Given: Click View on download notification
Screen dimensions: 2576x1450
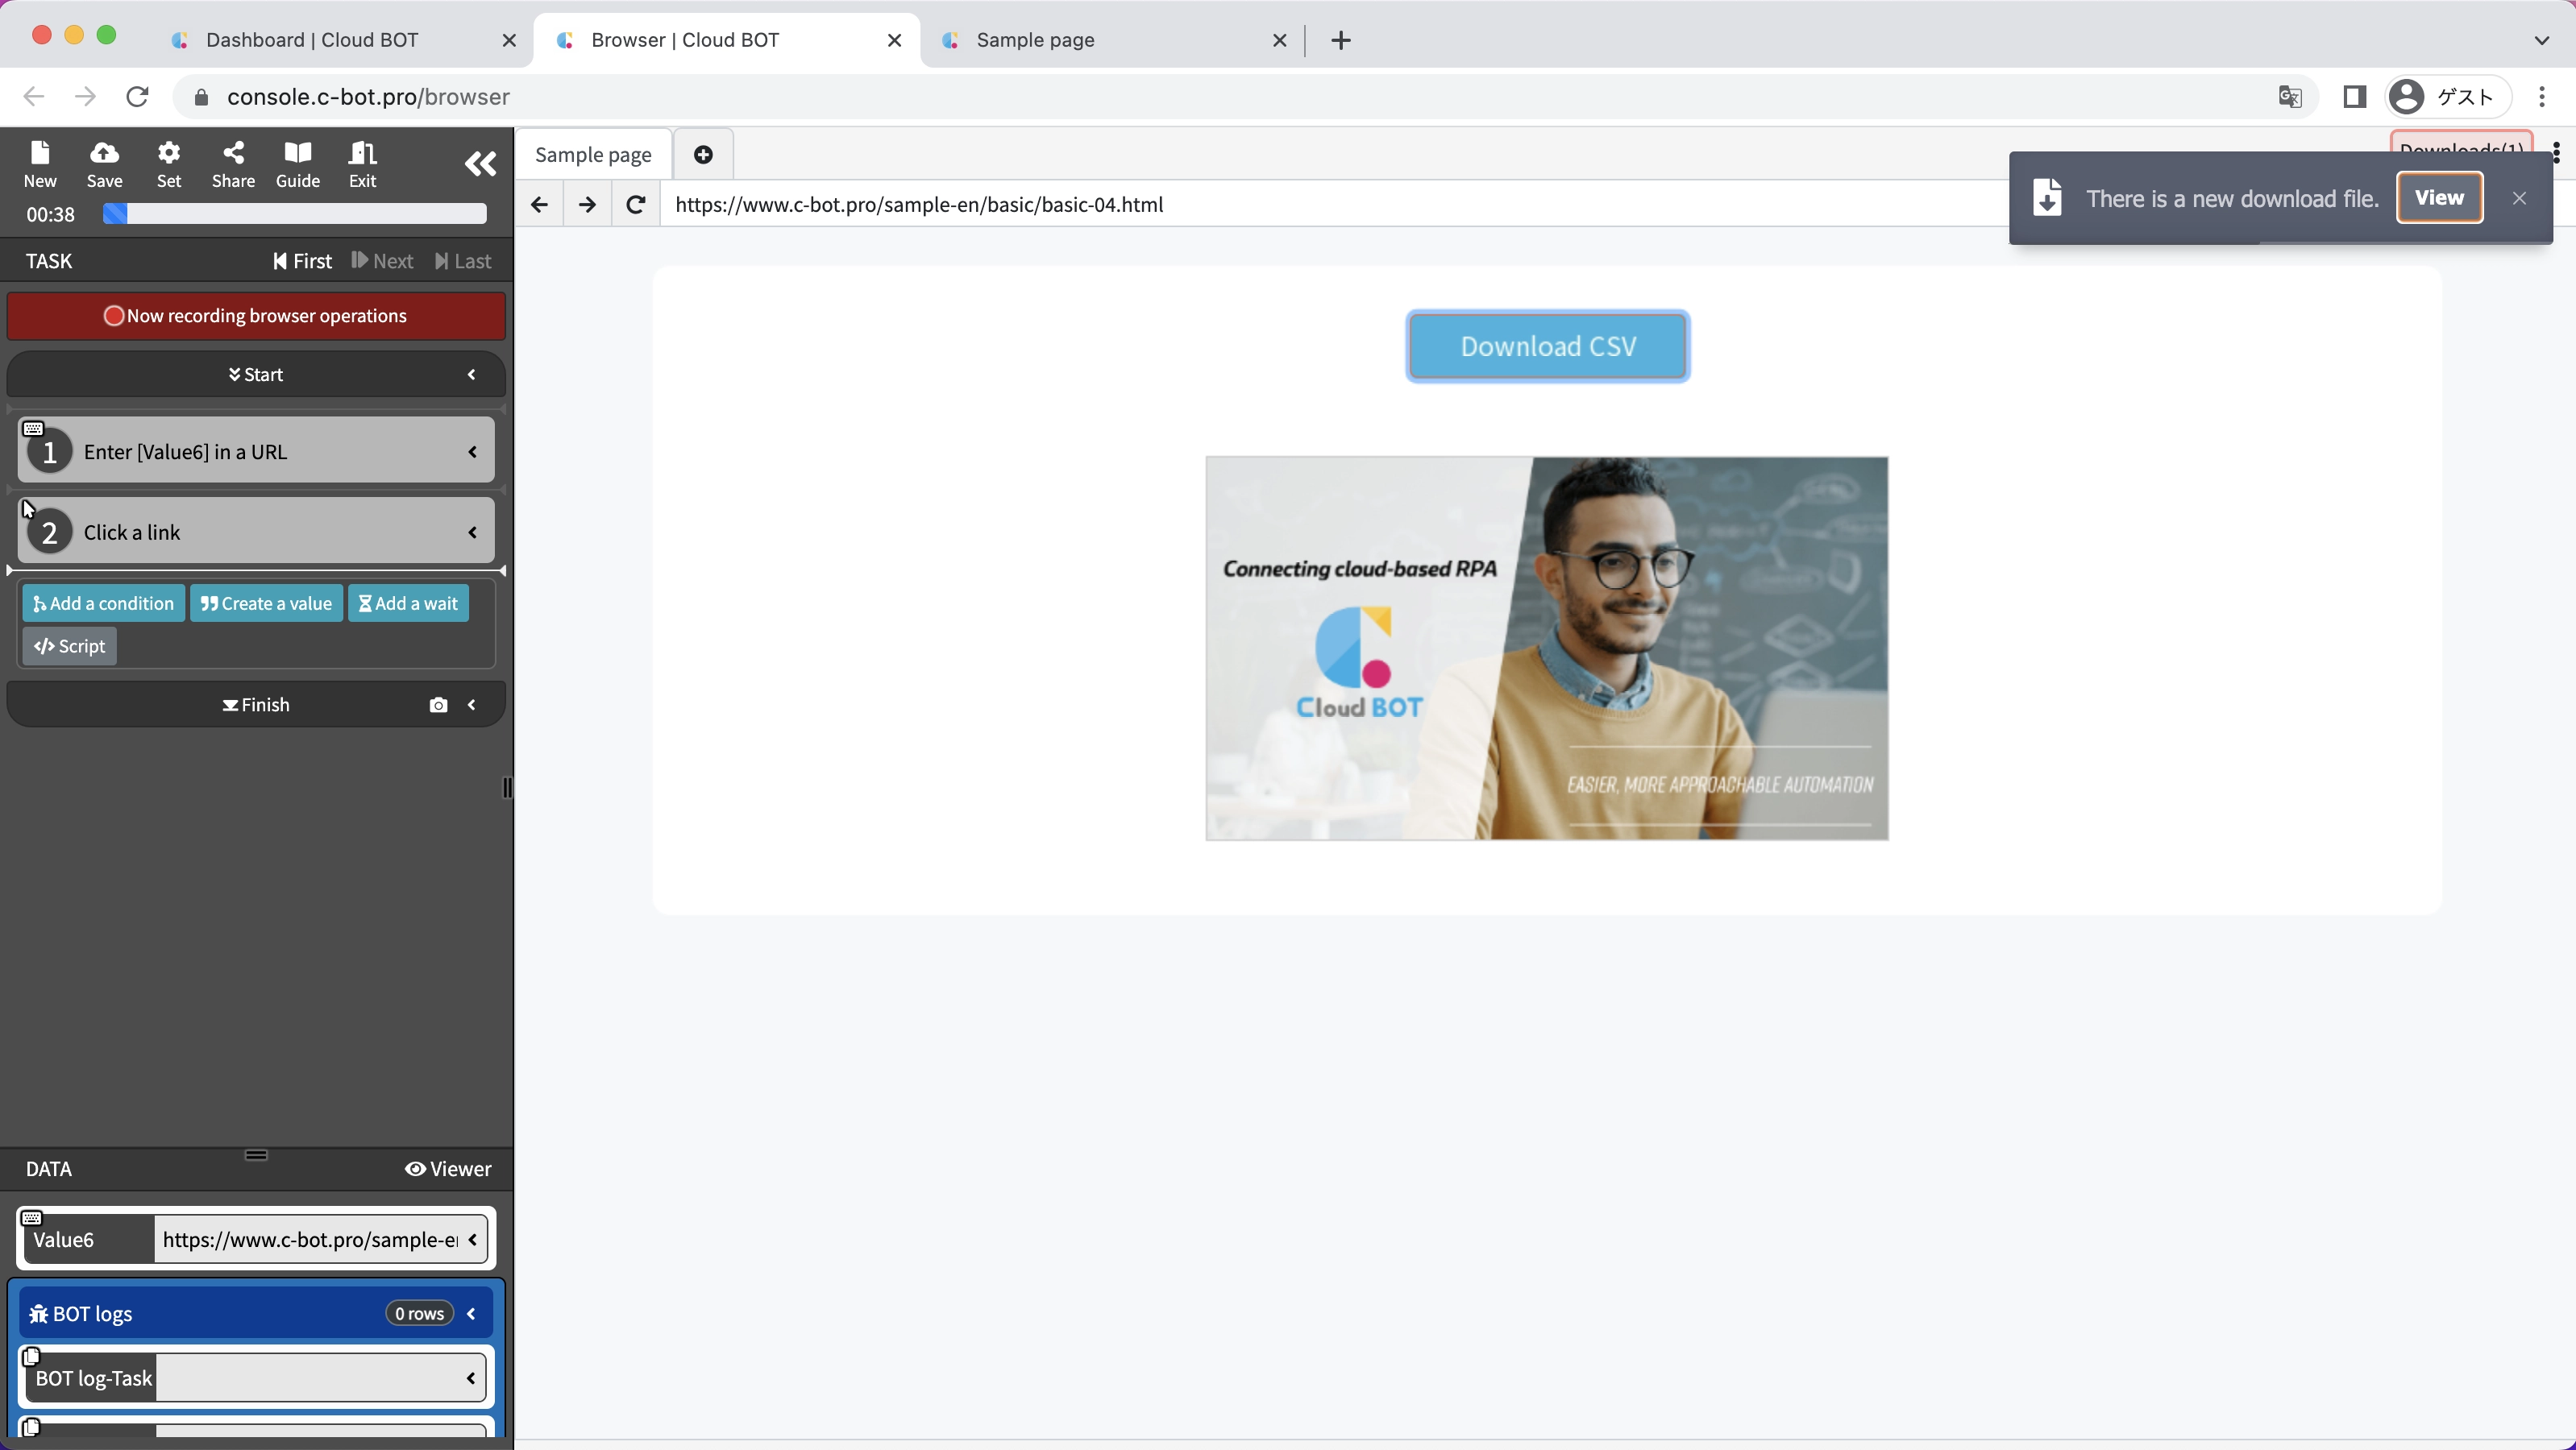Looking at the screenshot, I should [2438, 198].
